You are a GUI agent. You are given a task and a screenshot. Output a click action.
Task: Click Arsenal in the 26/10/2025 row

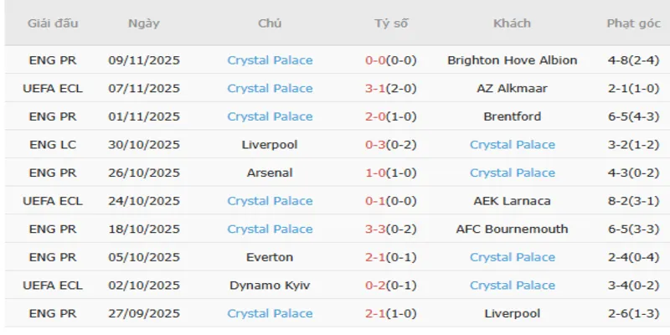click(x=270, y=173)
